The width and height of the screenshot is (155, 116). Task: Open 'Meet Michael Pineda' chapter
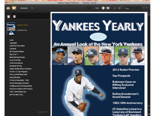click(x=17, y=57)
